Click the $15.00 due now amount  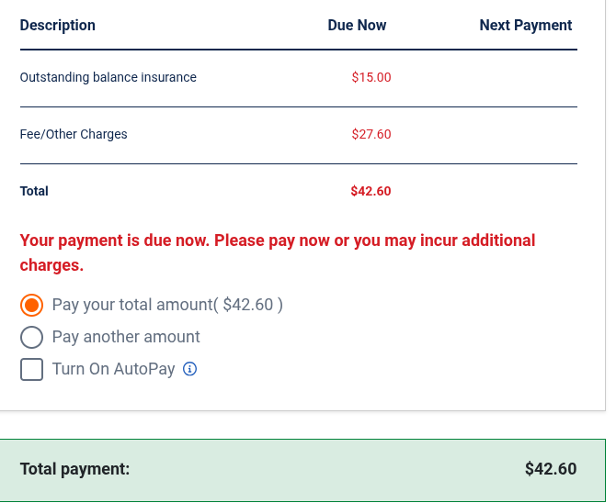[371, 77]
